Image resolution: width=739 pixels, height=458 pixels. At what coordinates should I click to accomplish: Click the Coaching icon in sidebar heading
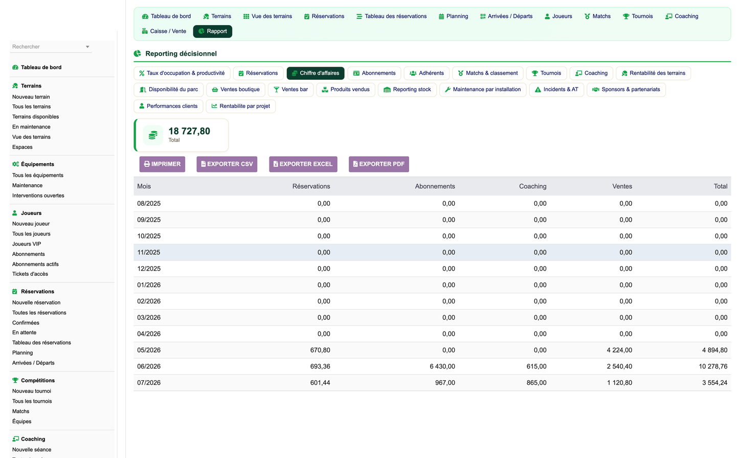click(x=16, y=439)
